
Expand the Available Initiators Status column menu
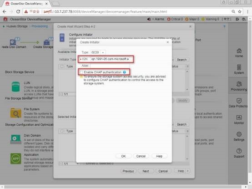tap(187, 66)
